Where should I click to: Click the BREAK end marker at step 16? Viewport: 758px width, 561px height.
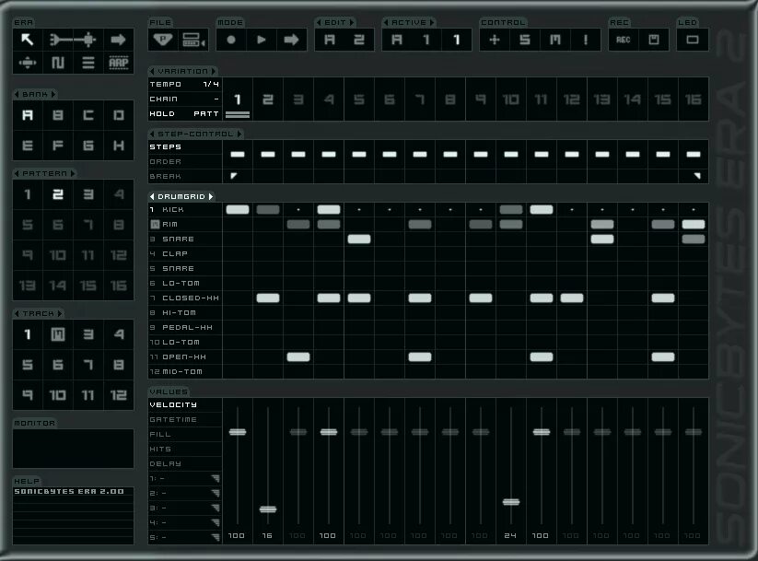click(x=697, y=176)
